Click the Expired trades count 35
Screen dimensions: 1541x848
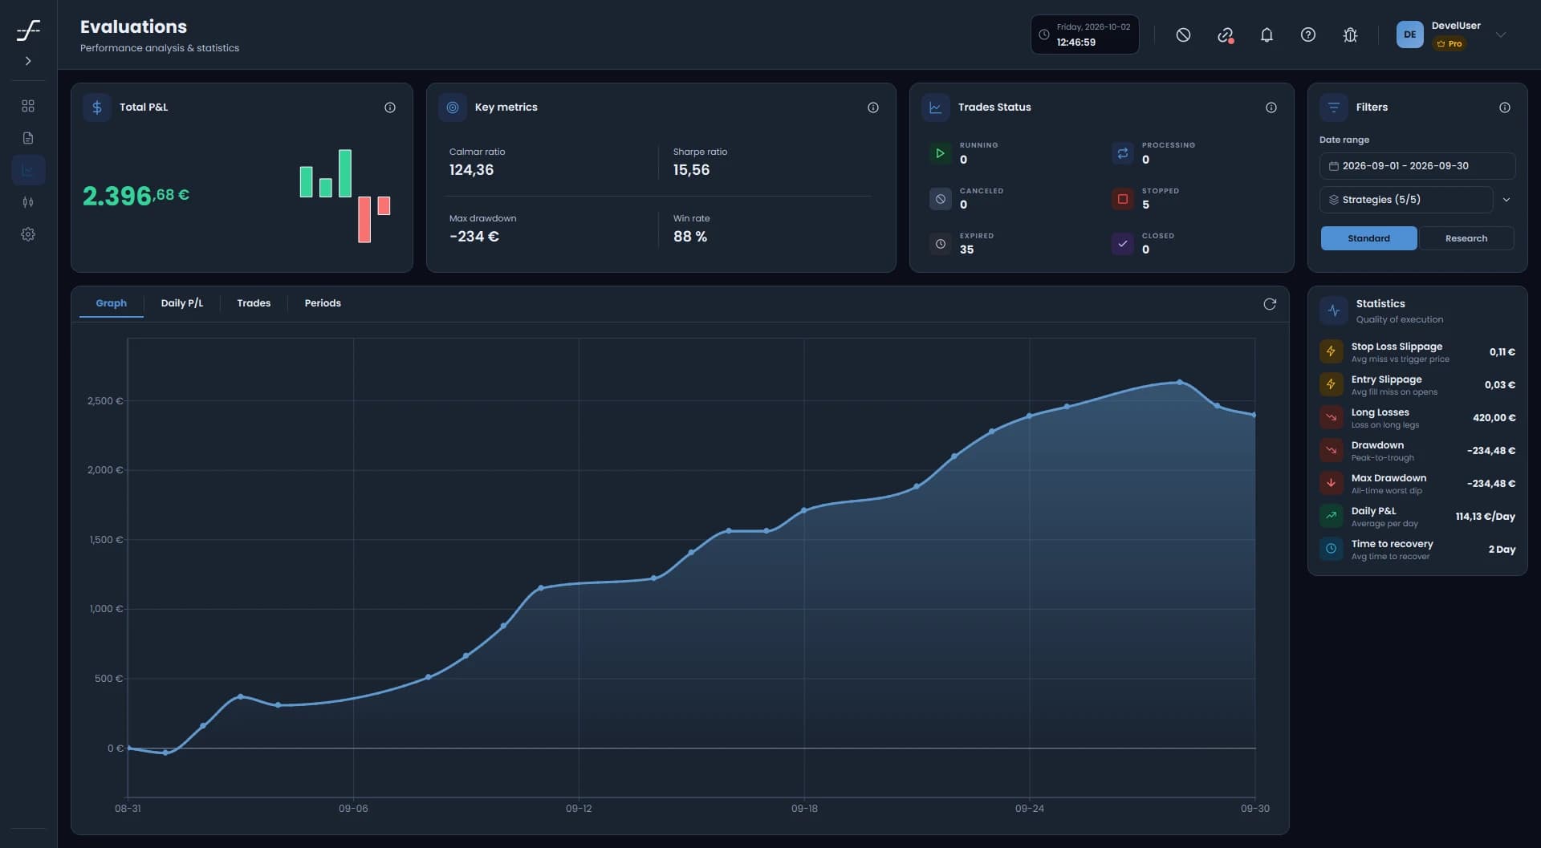coord(966,250)
